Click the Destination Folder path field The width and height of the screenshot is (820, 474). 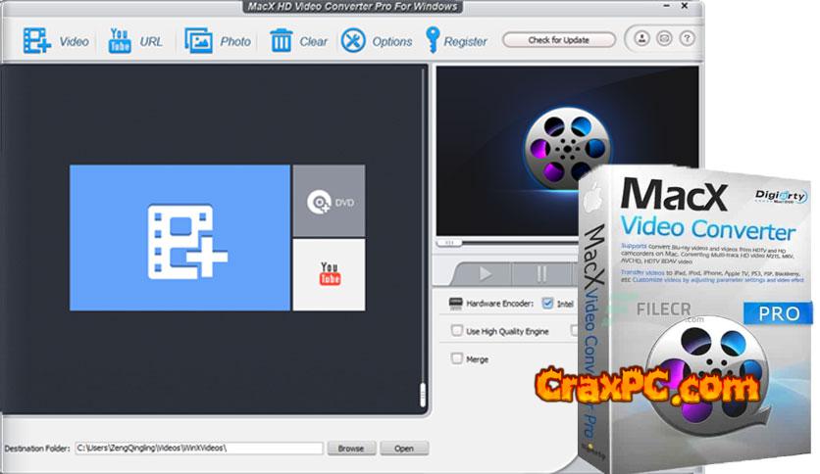pyautogui.click(x=198, y=449)
